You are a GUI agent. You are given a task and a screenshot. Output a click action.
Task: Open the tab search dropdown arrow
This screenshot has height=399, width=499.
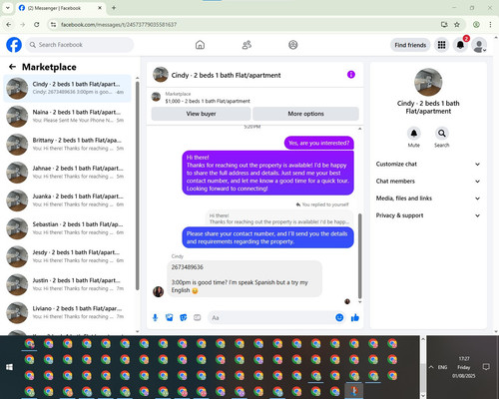pyautogui.click(x=8, y=8)
